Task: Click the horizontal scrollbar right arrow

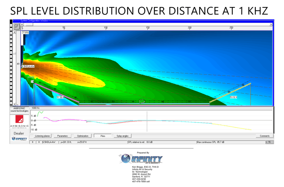Action: click(271, 24)
